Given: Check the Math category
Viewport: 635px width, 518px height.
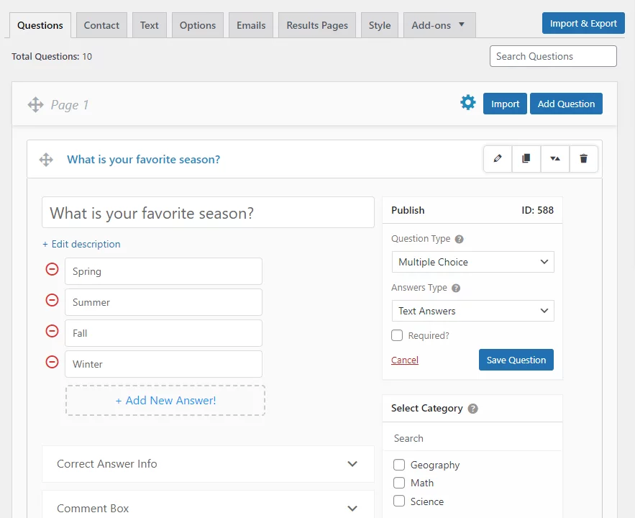Looking at the screenshot, I should tap(399, 483).
